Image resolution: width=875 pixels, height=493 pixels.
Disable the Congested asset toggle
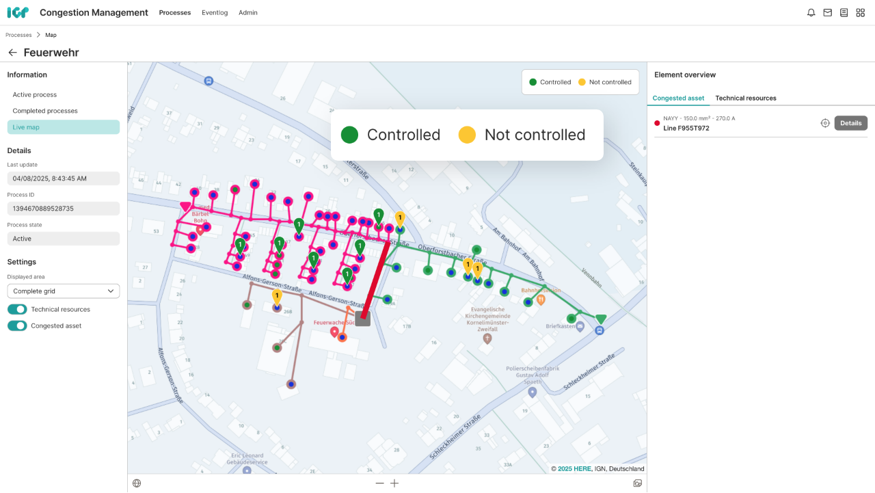[17, 325]
